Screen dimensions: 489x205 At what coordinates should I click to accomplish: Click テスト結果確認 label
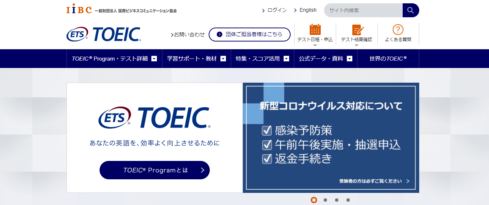(356, 40)
